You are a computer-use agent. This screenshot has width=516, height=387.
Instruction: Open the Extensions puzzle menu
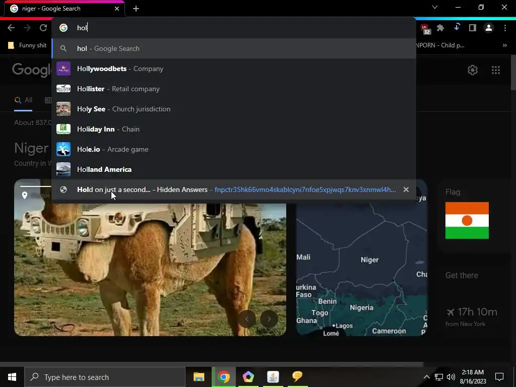click(x=440, y=28)
